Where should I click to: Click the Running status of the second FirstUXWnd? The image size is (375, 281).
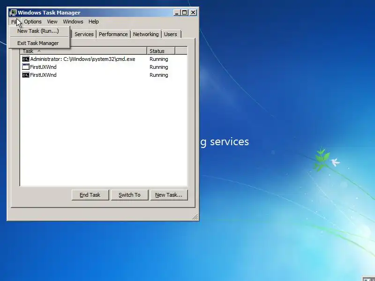(x=159, y=75)
